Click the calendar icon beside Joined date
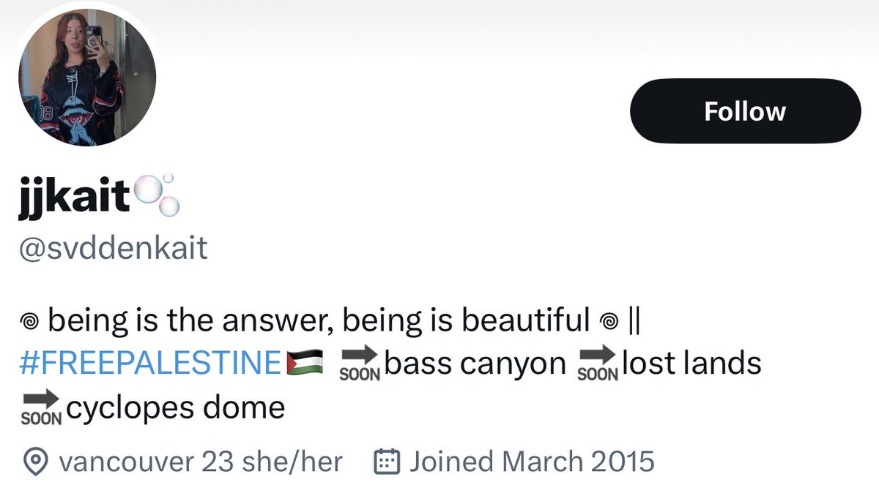 (387, 462)
